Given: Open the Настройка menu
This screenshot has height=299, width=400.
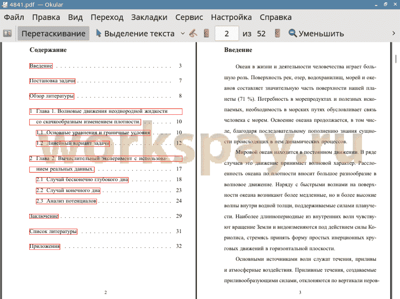Looking at the screenshot, I should click(231, 17).
